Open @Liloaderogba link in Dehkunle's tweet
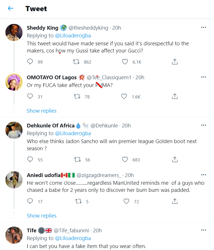 73,133
